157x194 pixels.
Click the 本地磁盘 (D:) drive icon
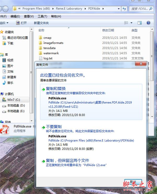pyautogui.click(x=4, y=106)
